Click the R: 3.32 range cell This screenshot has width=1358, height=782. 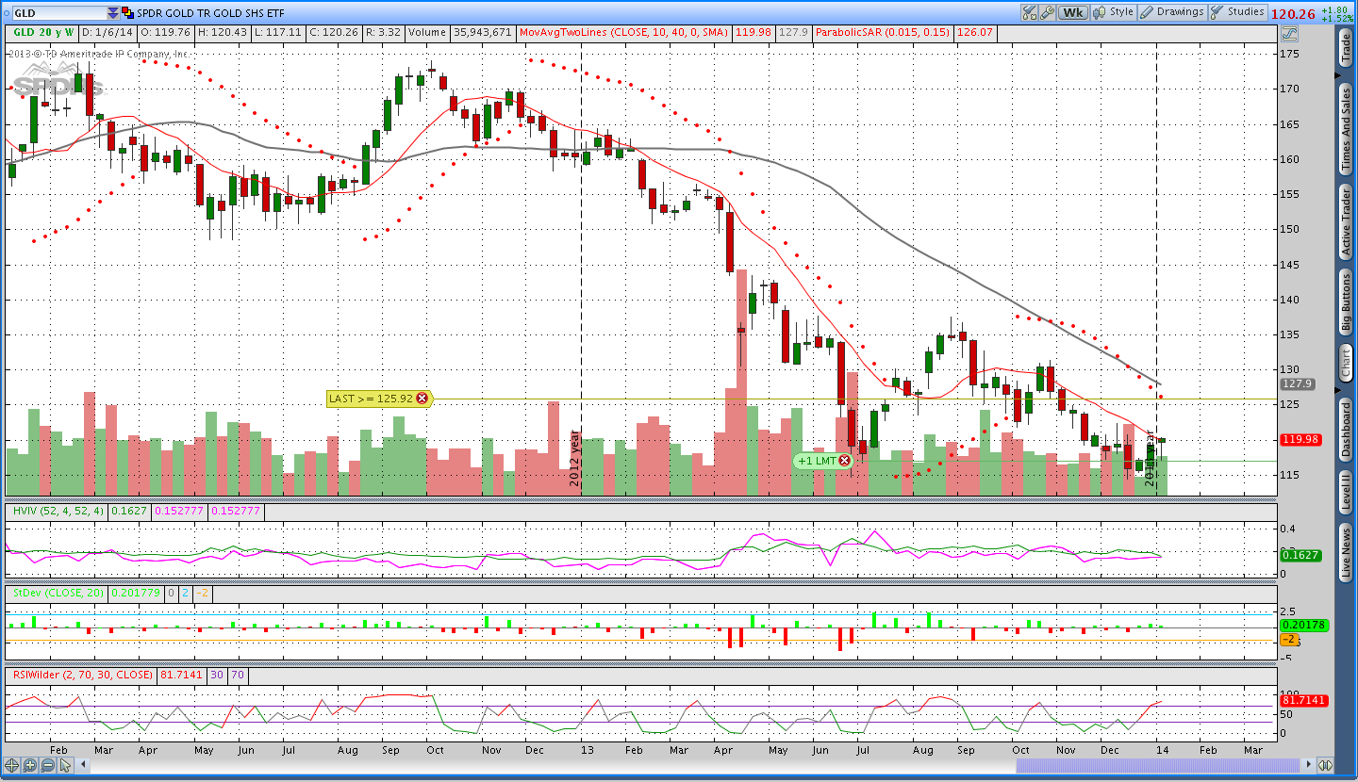click(385, 32)
